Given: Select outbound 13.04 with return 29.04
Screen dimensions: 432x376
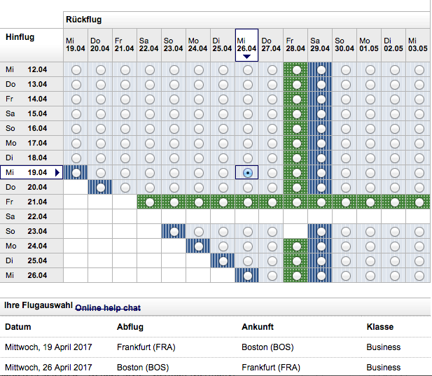Looking at the screenshot, I should point(321,85).
